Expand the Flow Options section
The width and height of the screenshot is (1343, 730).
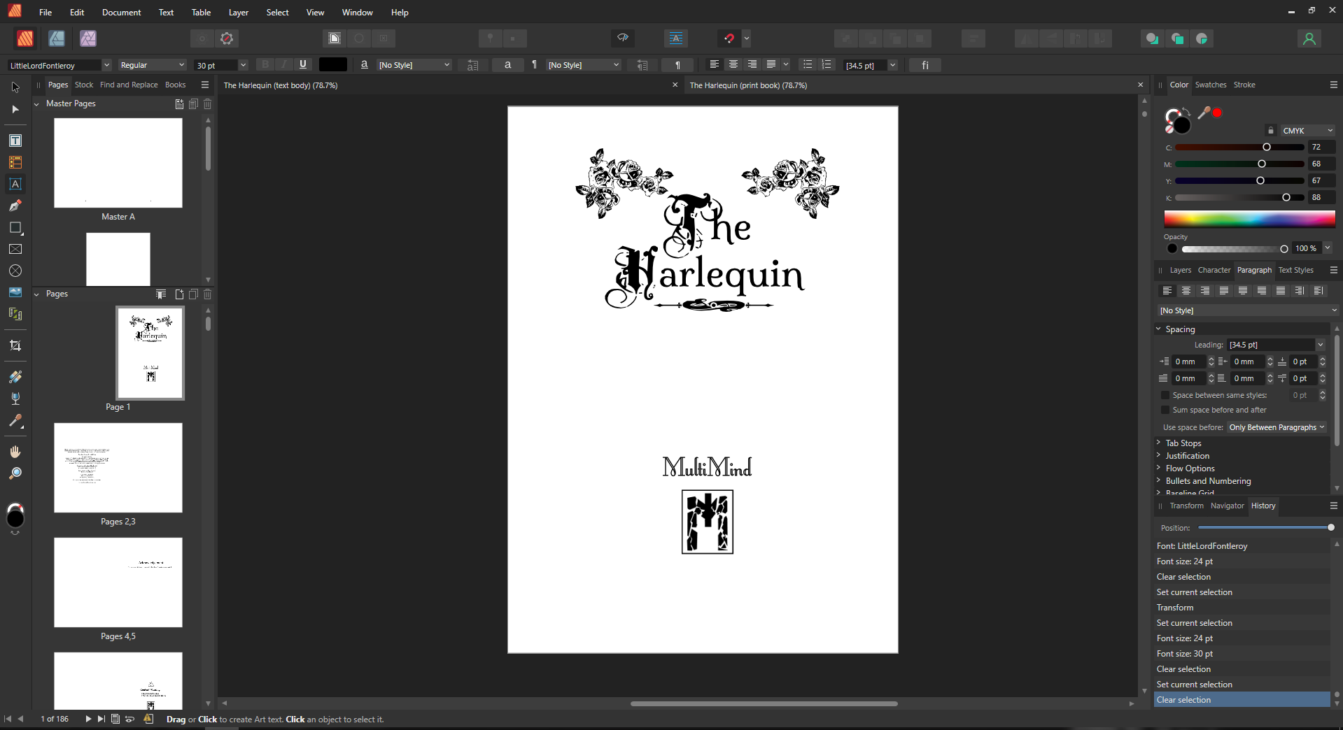tap(1190, 468)
